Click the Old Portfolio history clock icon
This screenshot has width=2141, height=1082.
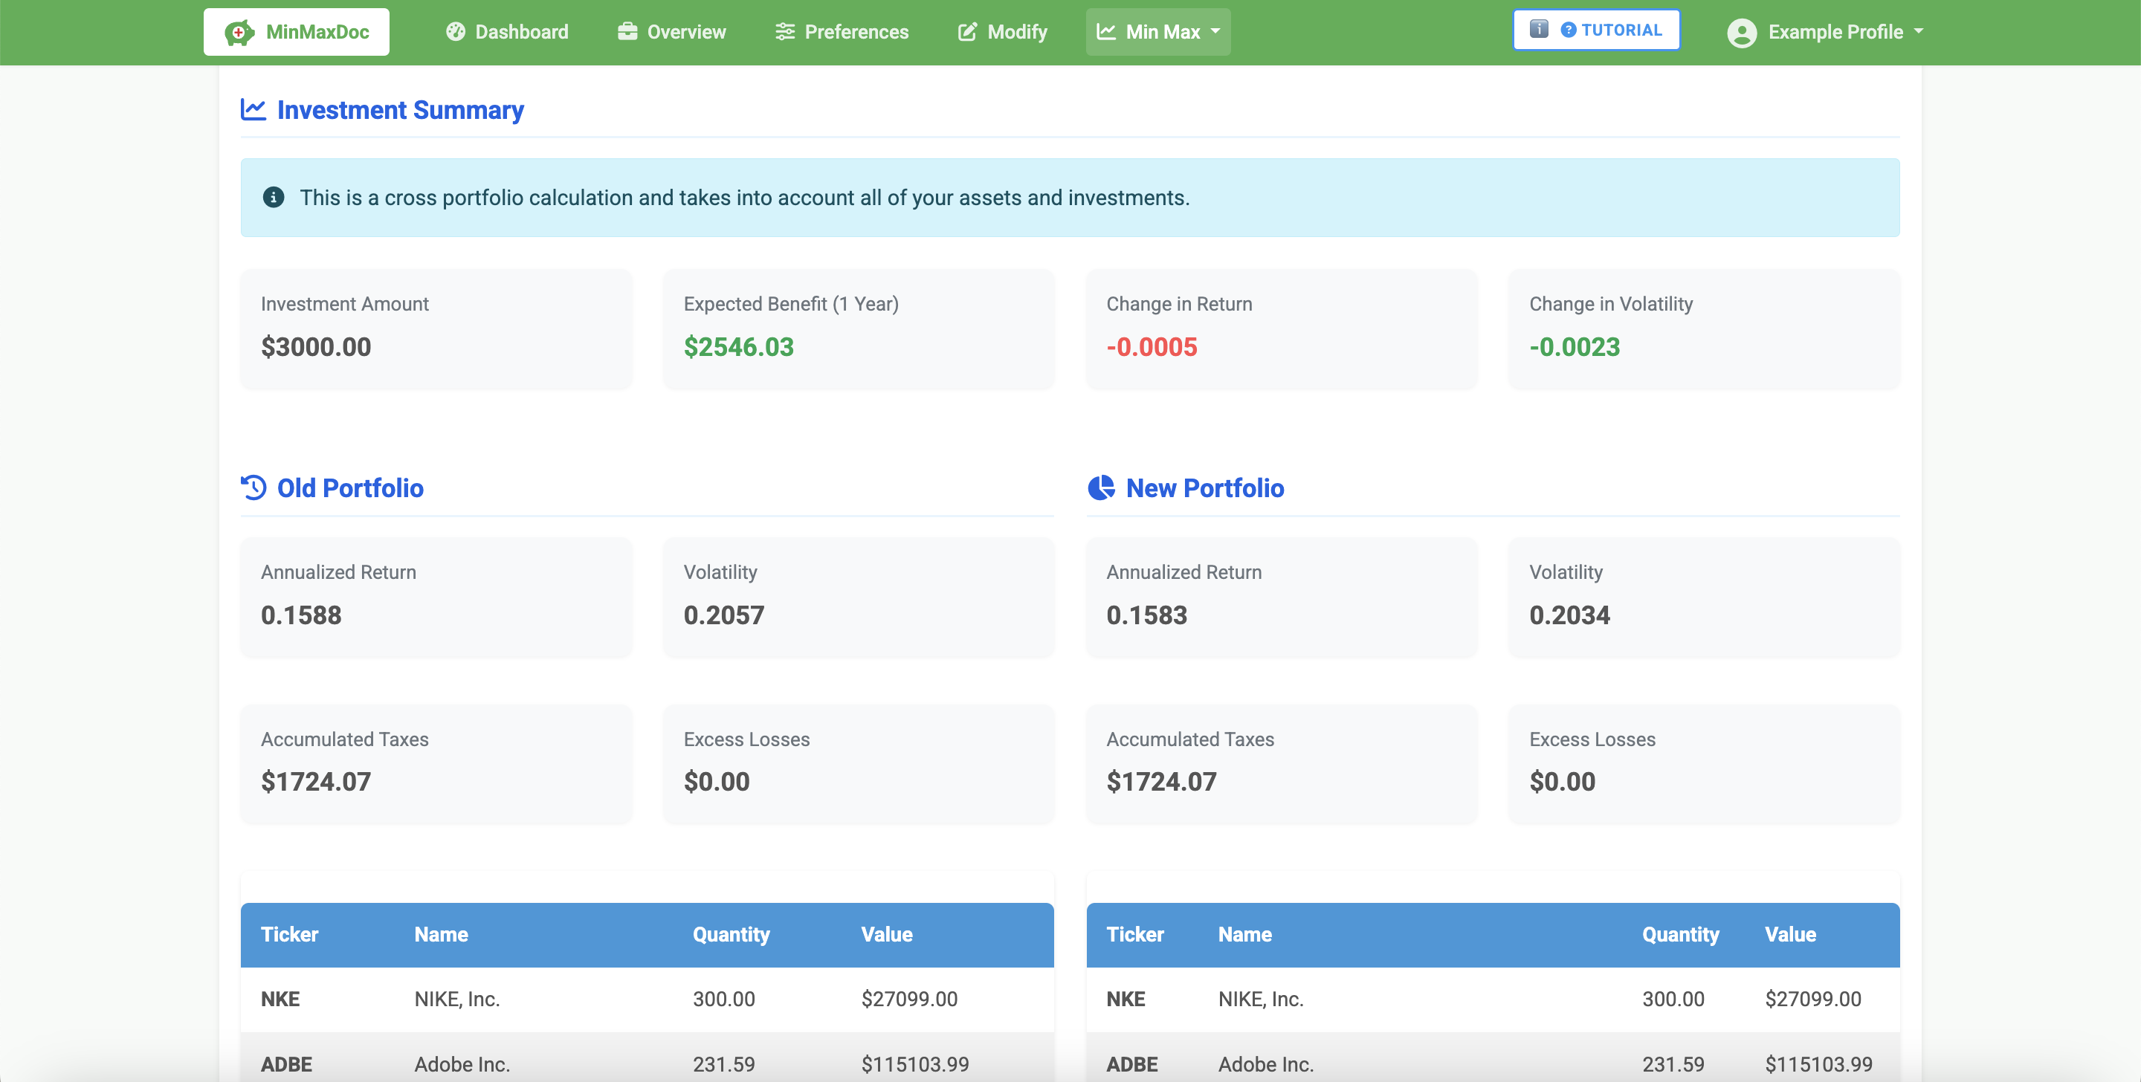click(253, 487)
